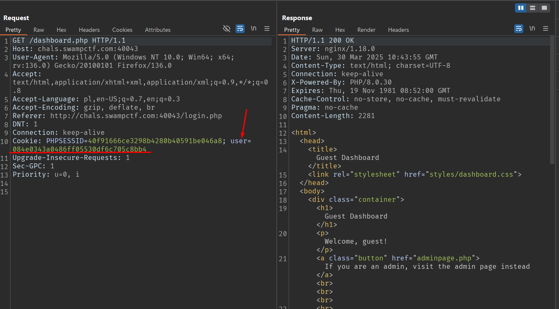Open Response panel options menu
Screen dimensions: 559x309
pos(546,28)
